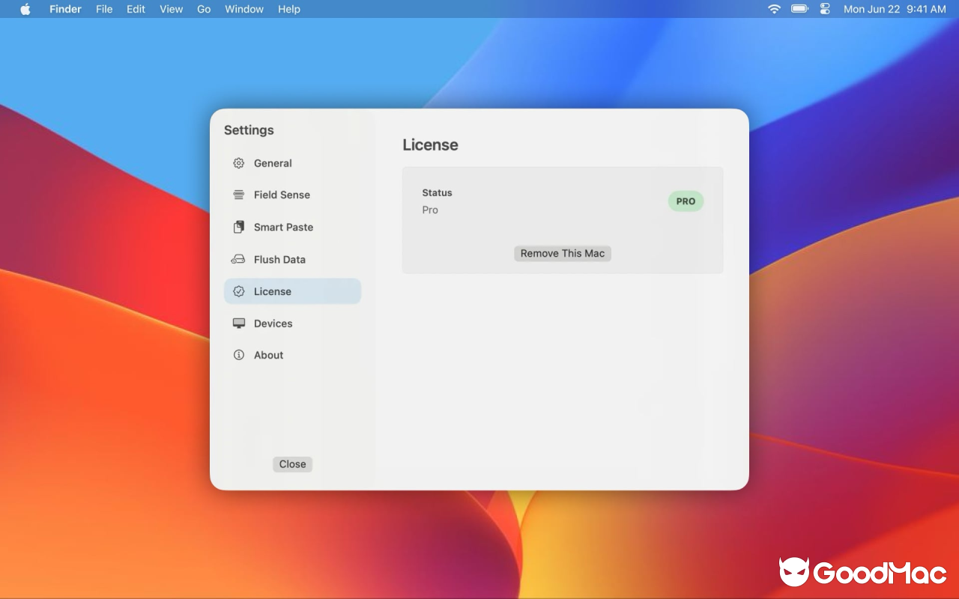Screen dimensions: 959x599
Task: Click the Wi-Fi status icon
Action: pos(774,9)
